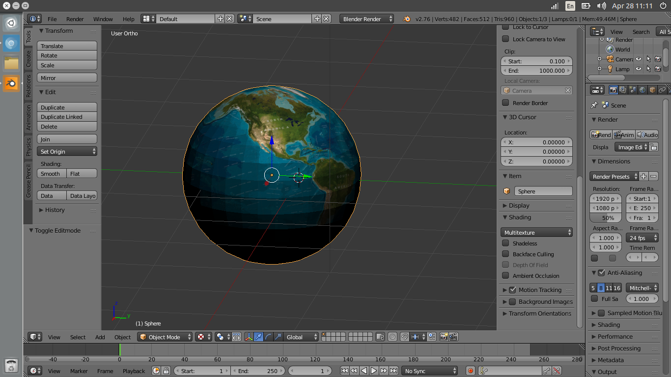The height and width of the screenshot is (377, 671).
Task: Select the Rotate manipulator in viewport header
Action: point(268,337)
